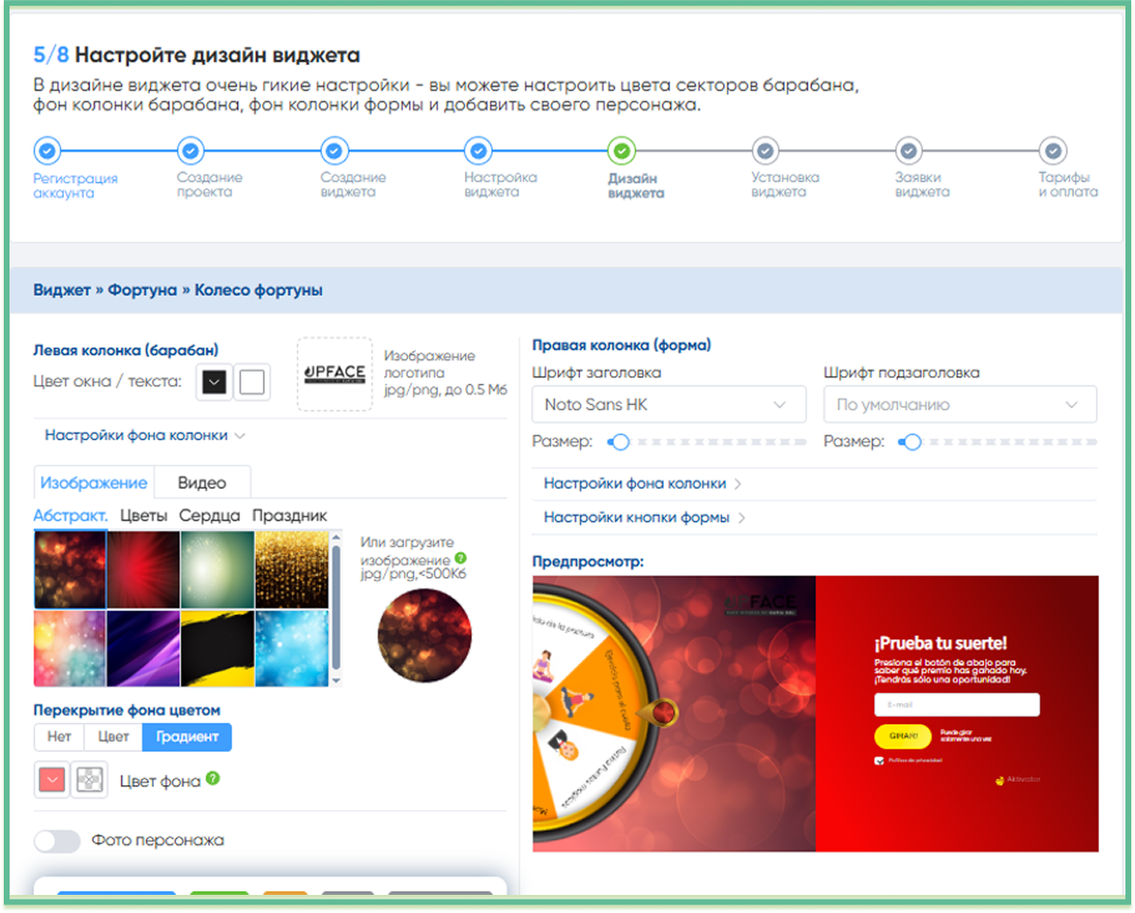Open the black window color swatch
The width and height of the screenshot is (1135, 913).
215,383
